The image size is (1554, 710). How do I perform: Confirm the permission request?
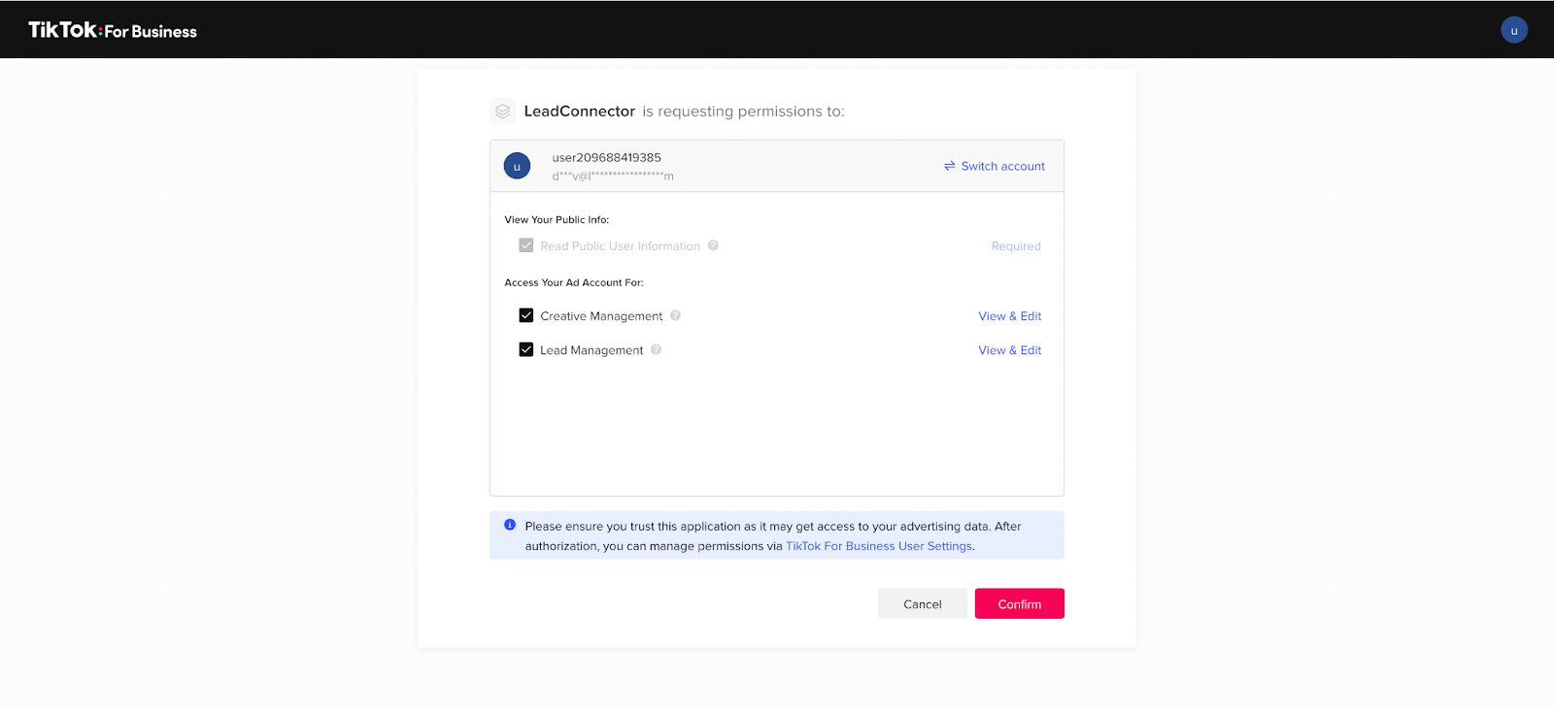1020,603
